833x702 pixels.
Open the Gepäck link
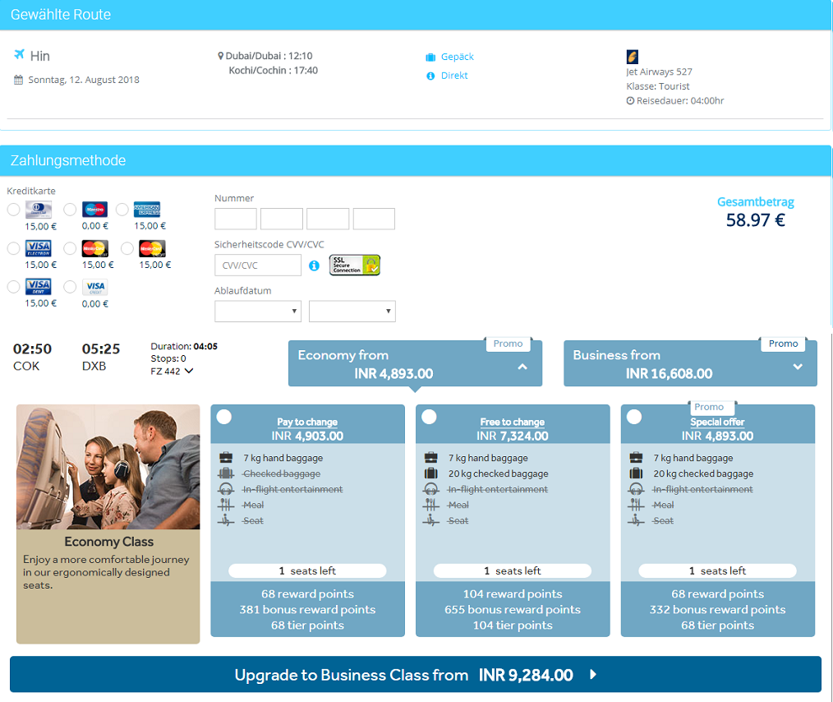coord(457,57)
